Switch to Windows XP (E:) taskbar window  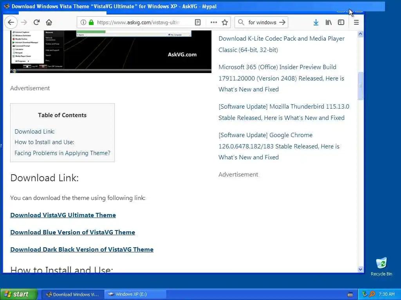pos(135,294)
